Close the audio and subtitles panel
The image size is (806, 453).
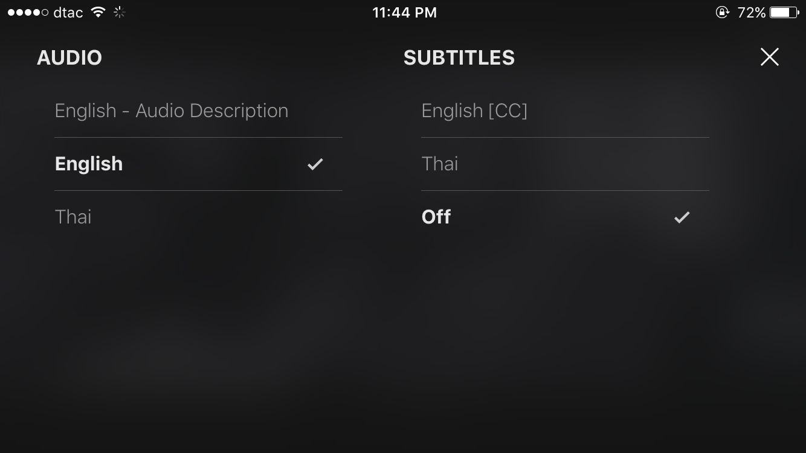click(769, 57)
